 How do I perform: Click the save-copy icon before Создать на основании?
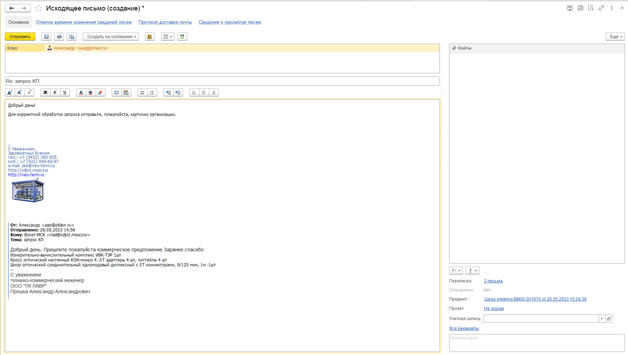pyautogui.click(x=72, y=37)
